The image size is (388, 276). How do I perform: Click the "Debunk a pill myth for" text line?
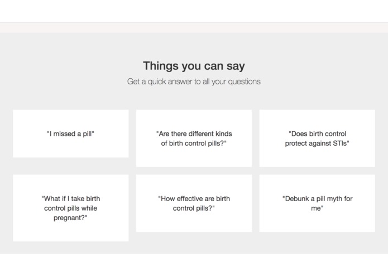pos(317,198)
